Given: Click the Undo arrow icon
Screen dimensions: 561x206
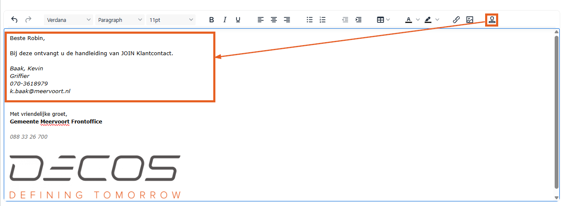Looking at the screenshot, I should [14, 20].
